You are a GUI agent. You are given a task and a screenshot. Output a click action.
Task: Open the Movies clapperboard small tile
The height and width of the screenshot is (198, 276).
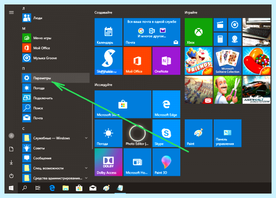point(220,25)
